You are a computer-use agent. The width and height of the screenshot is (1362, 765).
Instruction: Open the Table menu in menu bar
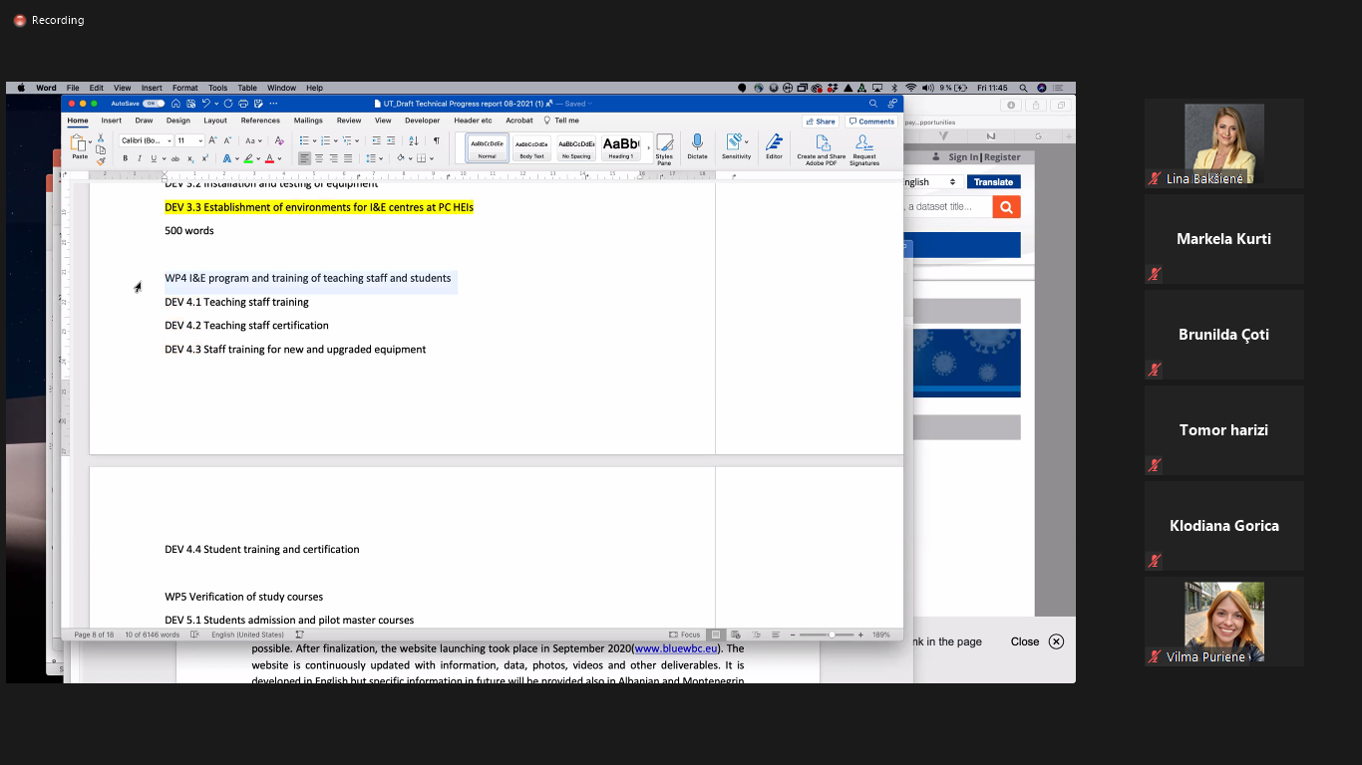coord(247,88)
